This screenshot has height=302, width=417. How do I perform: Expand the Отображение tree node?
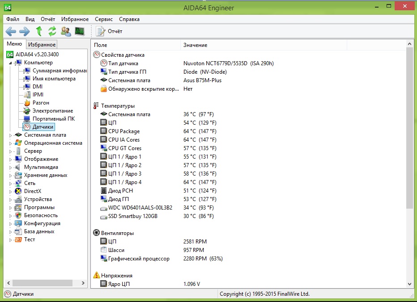10,159
